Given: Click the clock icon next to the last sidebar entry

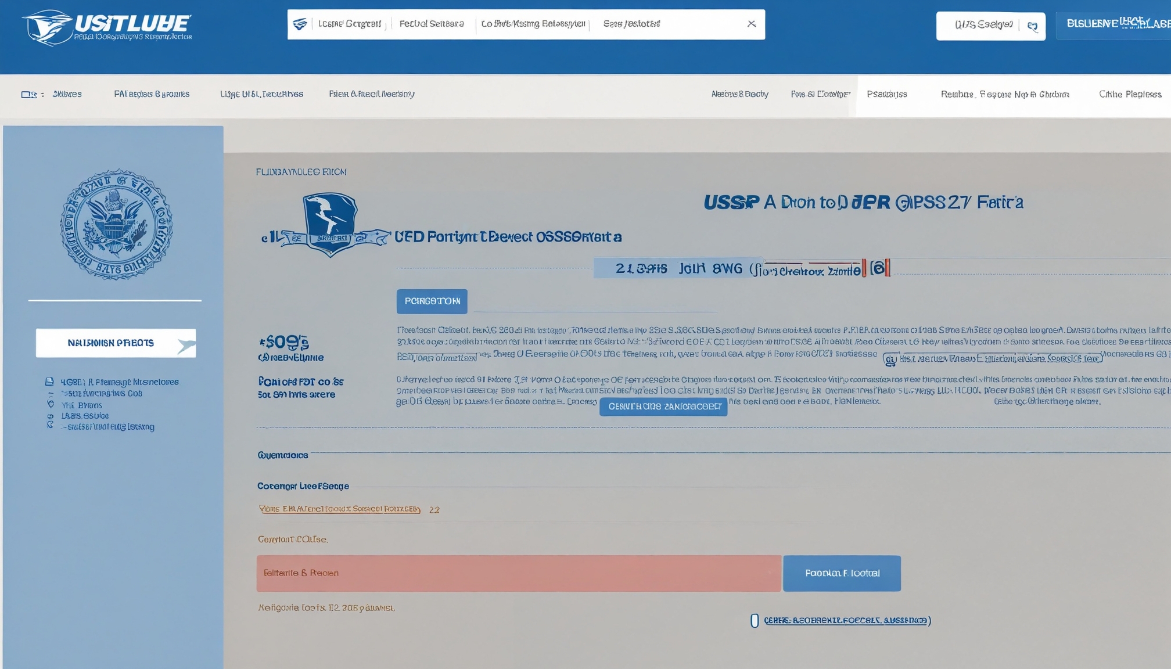Looking at the screenshot, I should coord(50,427).
